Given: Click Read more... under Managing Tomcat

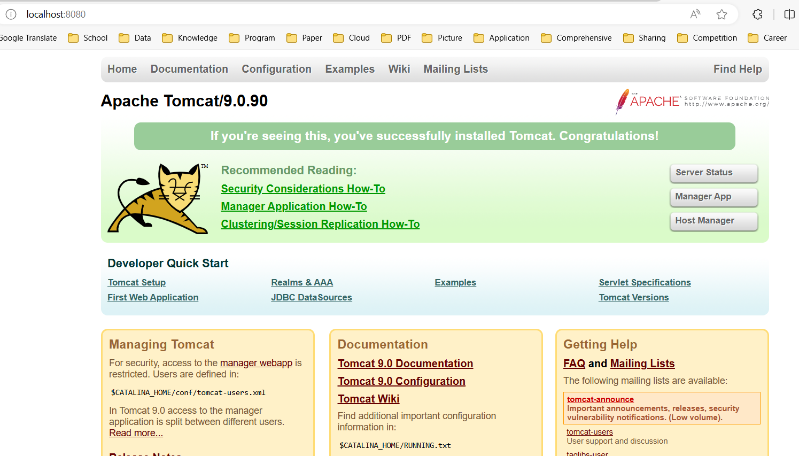Looking at the screenshot, I should coord(136,433).
